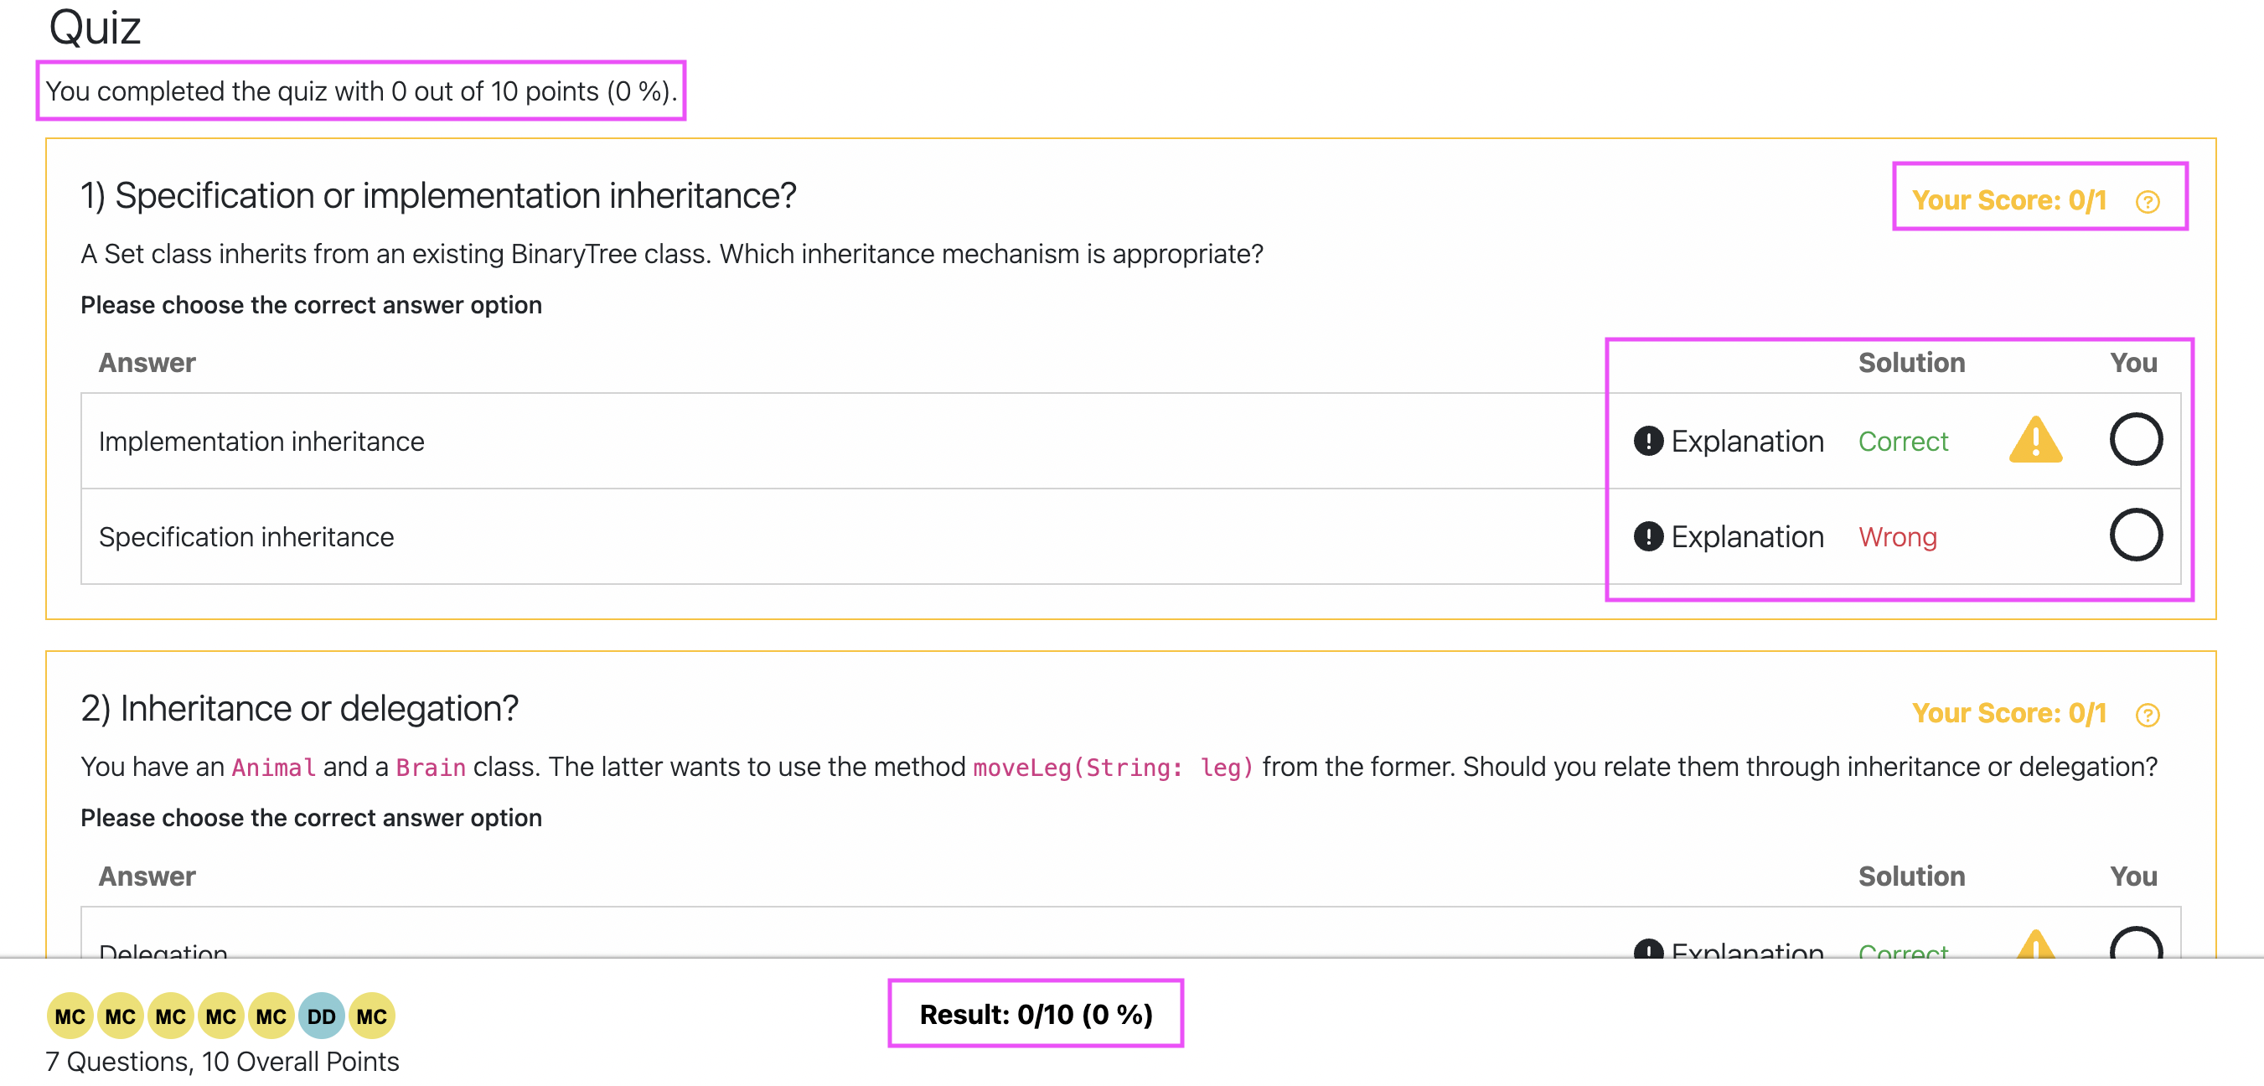Click question 1 Your Score label
2264x1086 pixels.
coord(2008,200)
